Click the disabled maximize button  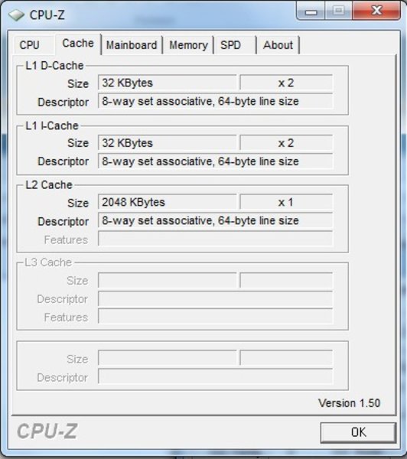[x=338, y=11]
